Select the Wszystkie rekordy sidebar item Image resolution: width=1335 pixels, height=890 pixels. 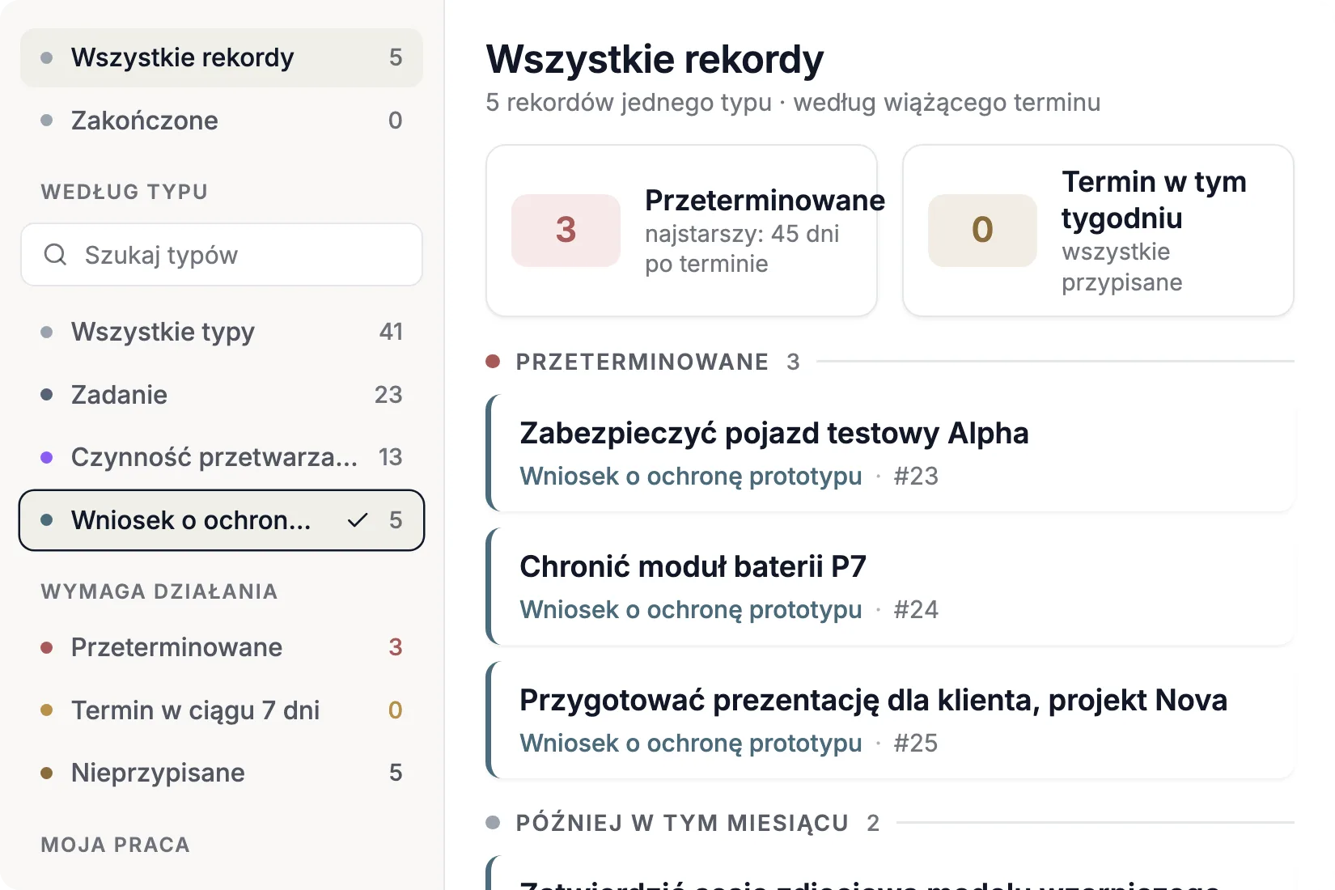click(222, 57)
